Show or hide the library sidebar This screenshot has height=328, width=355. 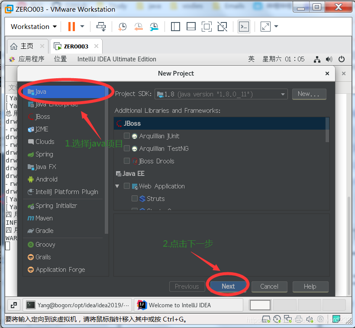point(175,26)
